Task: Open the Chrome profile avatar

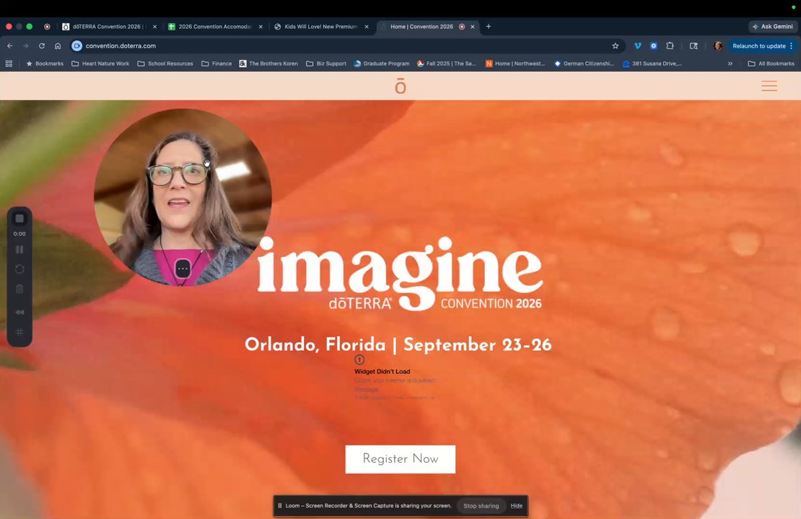Action: tap(718, 46)
